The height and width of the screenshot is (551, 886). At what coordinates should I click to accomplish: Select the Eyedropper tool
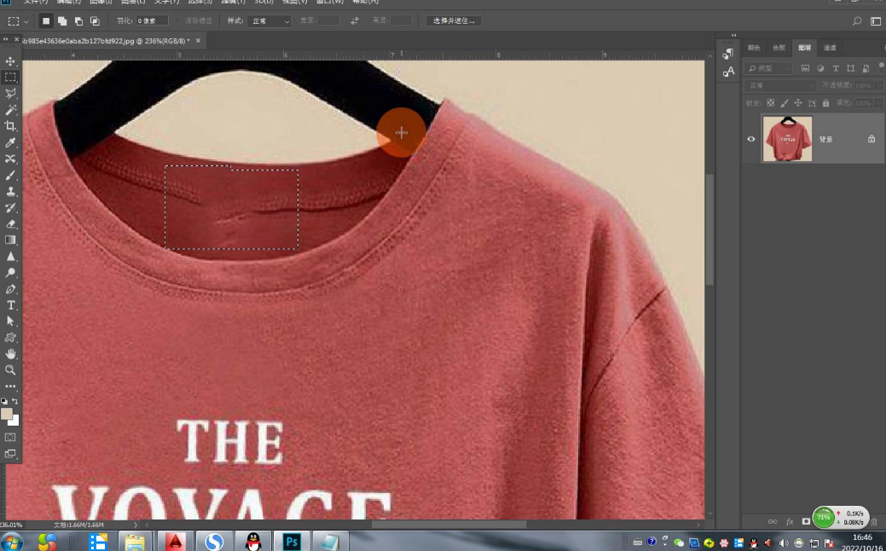pos(10,142)
